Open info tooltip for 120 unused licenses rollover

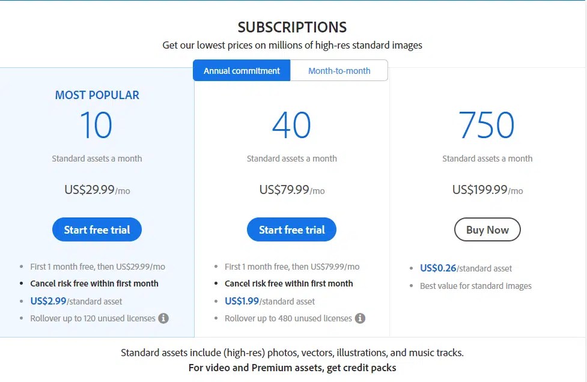tap(163, 318)
